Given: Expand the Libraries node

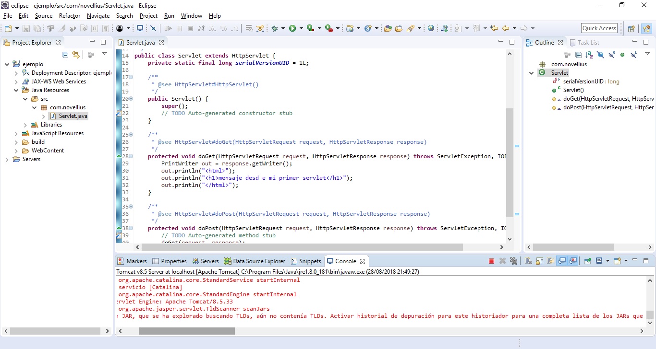Looking at the screenshot, I should pos(25,125).
